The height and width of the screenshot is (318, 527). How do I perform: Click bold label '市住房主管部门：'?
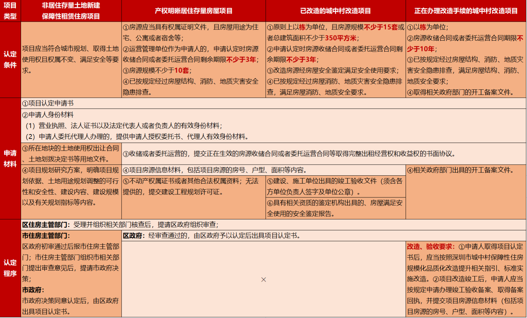pos(46,235)
